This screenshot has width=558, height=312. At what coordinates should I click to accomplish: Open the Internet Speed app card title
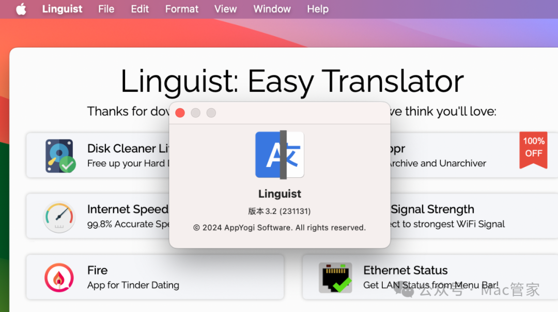pos(128,209)
